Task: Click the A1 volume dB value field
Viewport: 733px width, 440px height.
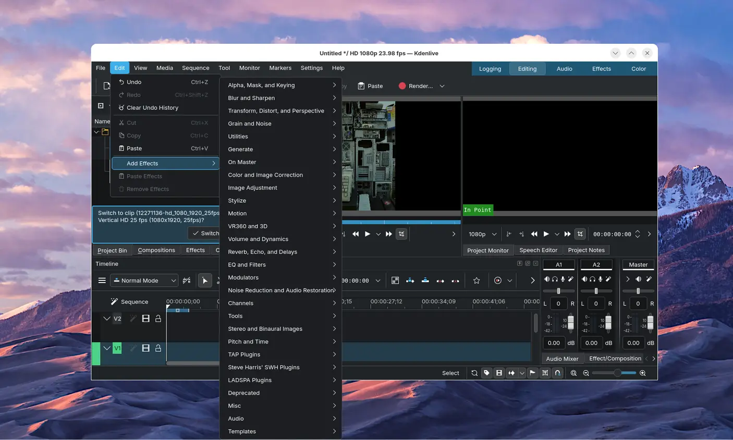Action: coord(554,343)
